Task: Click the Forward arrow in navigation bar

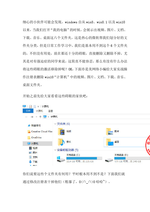Action: coord(32,117)
